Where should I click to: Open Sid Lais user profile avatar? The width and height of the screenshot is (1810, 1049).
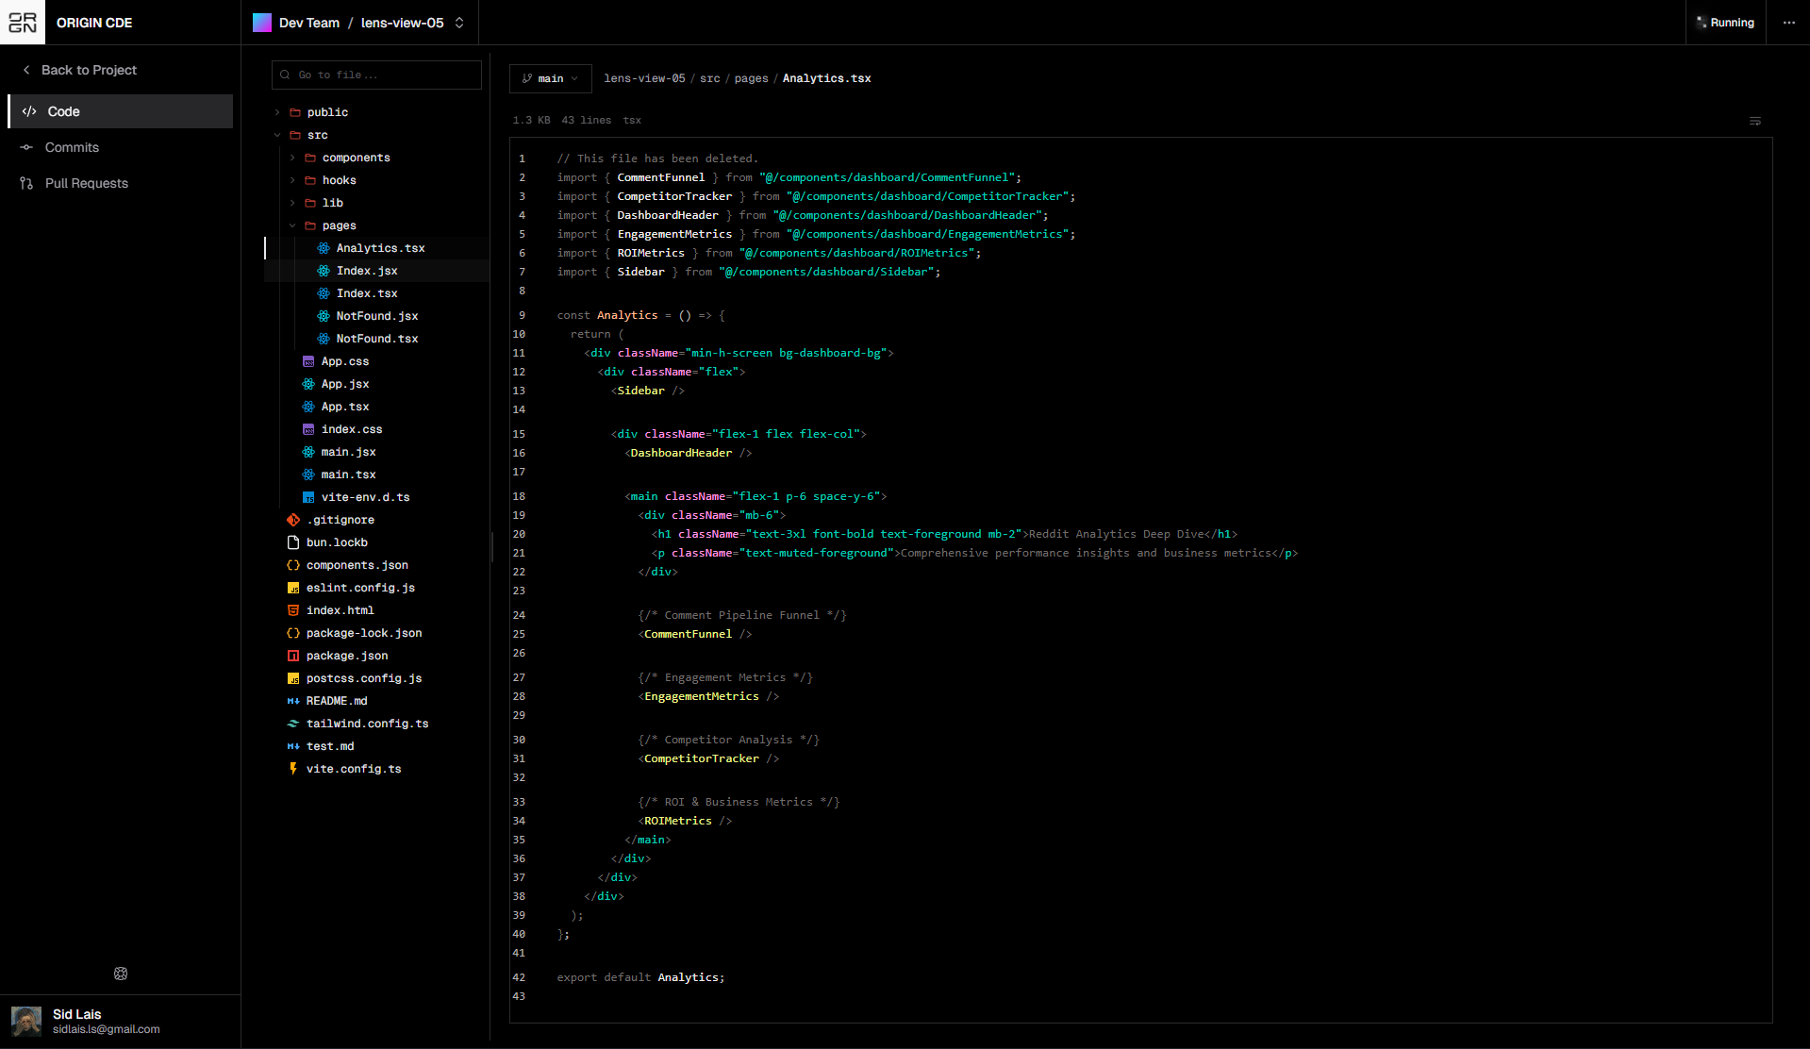26,1021
